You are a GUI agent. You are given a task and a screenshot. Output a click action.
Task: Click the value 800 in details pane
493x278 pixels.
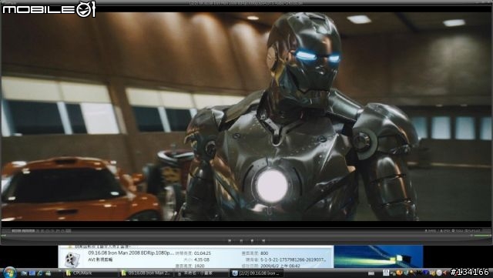coord(264,253)
